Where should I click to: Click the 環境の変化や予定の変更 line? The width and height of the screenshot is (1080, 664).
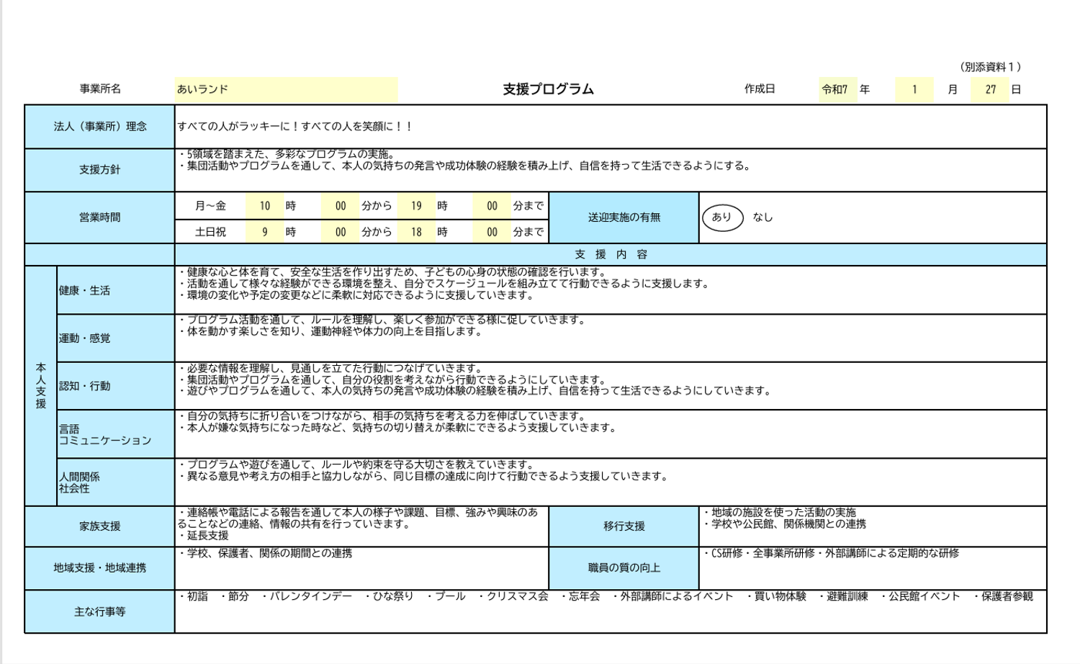[x=356, y=295]
